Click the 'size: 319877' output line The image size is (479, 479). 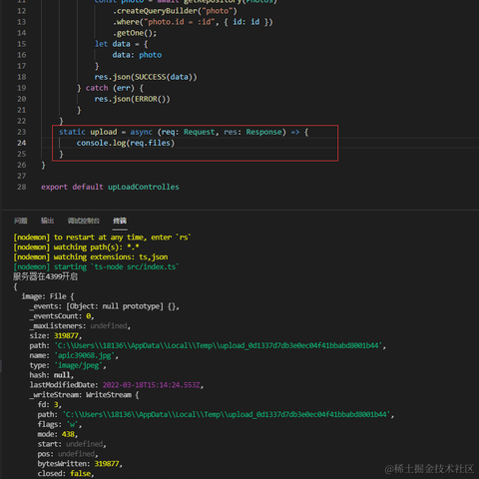point(56,335)
